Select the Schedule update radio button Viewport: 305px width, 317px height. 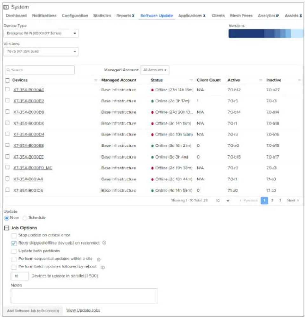coord(25,218)
